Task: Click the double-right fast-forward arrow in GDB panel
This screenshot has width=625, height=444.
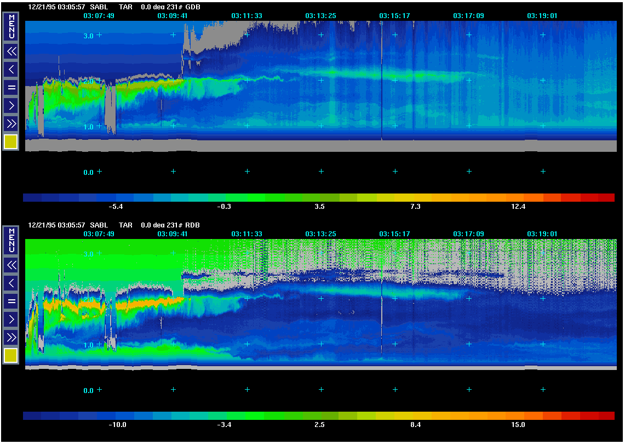Action: [x=11, y=123]
